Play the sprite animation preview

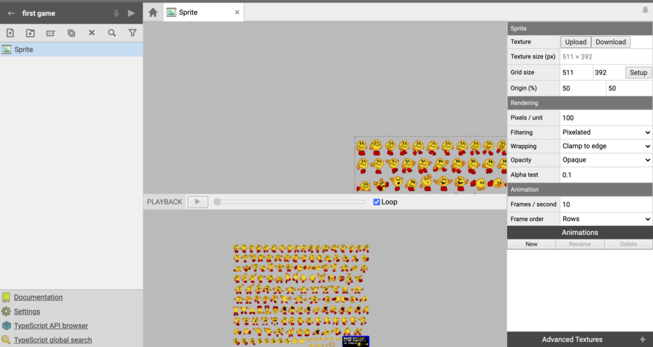pos(198,202)
